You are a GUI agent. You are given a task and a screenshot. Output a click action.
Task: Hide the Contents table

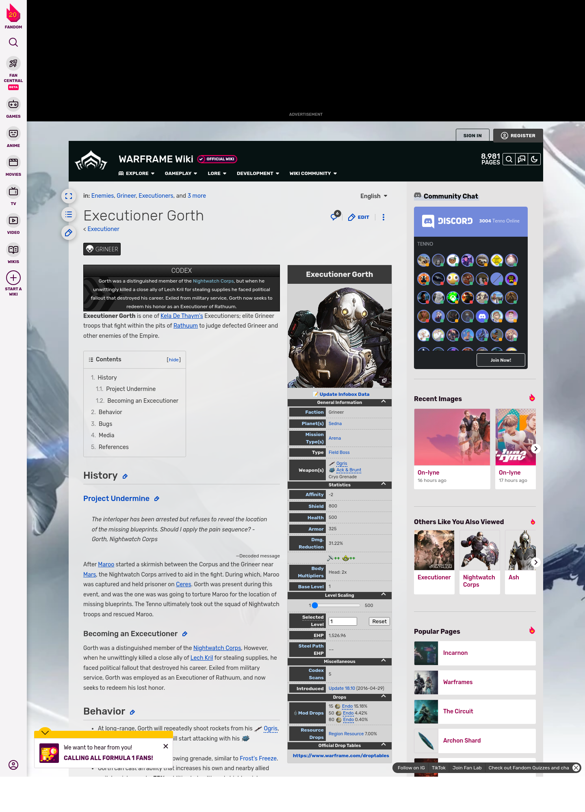pyautogui.click(x=174, y=360)
